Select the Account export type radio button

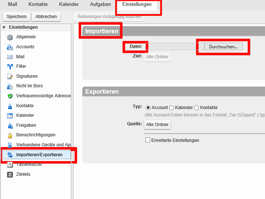148,108
